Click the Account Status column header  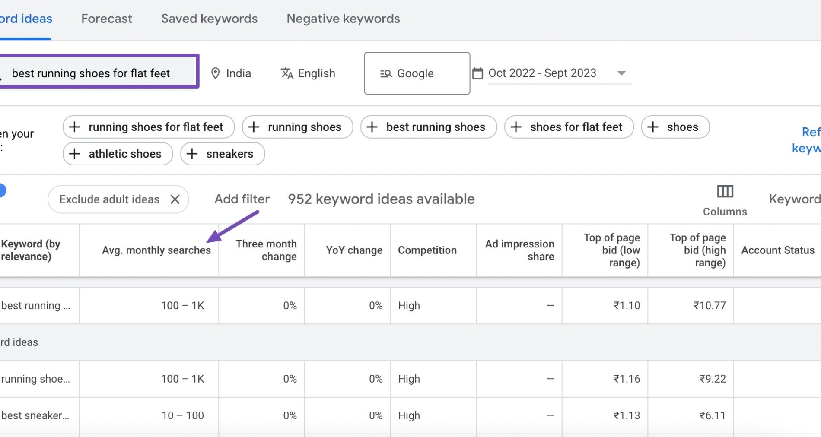pyautogui.click(x=778, y=250)
